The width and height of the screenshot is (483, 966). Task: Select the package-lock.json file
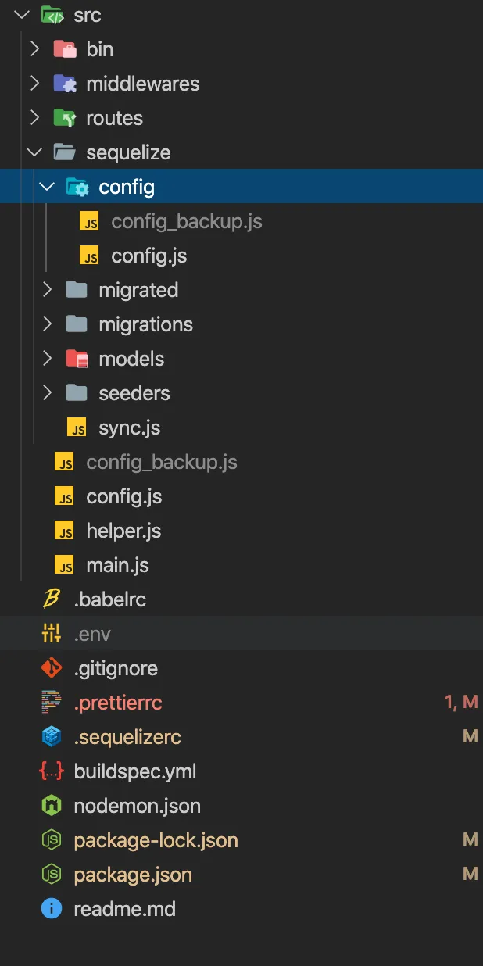click(156, 840)
